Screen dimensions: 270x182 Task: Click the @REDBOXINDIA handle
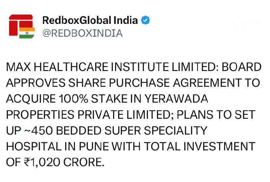point(82,33)
